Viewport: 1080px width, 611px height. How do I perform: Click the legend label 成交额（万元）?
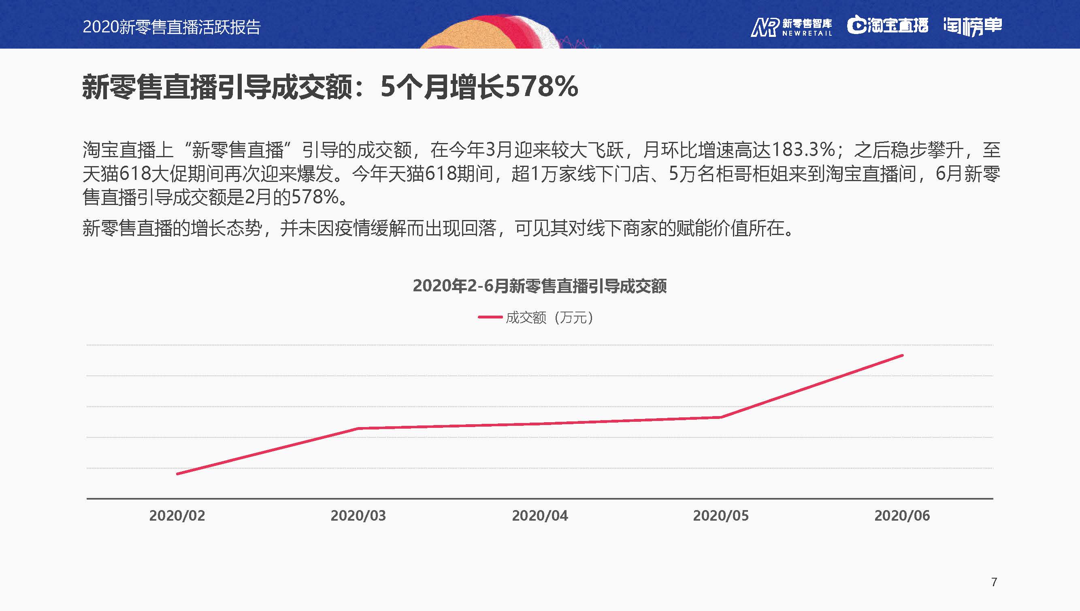click(550, 318)
